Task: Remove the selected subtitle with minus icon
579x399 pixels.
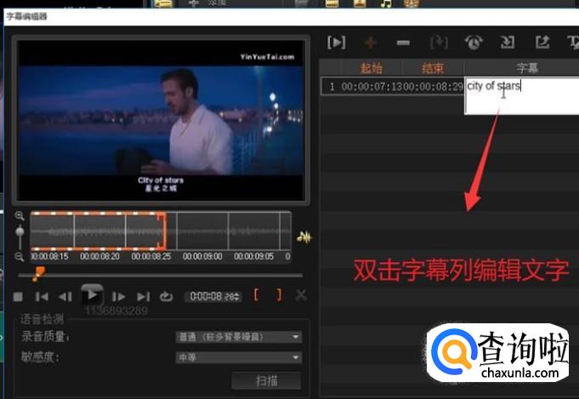Action: coord(403,43)
